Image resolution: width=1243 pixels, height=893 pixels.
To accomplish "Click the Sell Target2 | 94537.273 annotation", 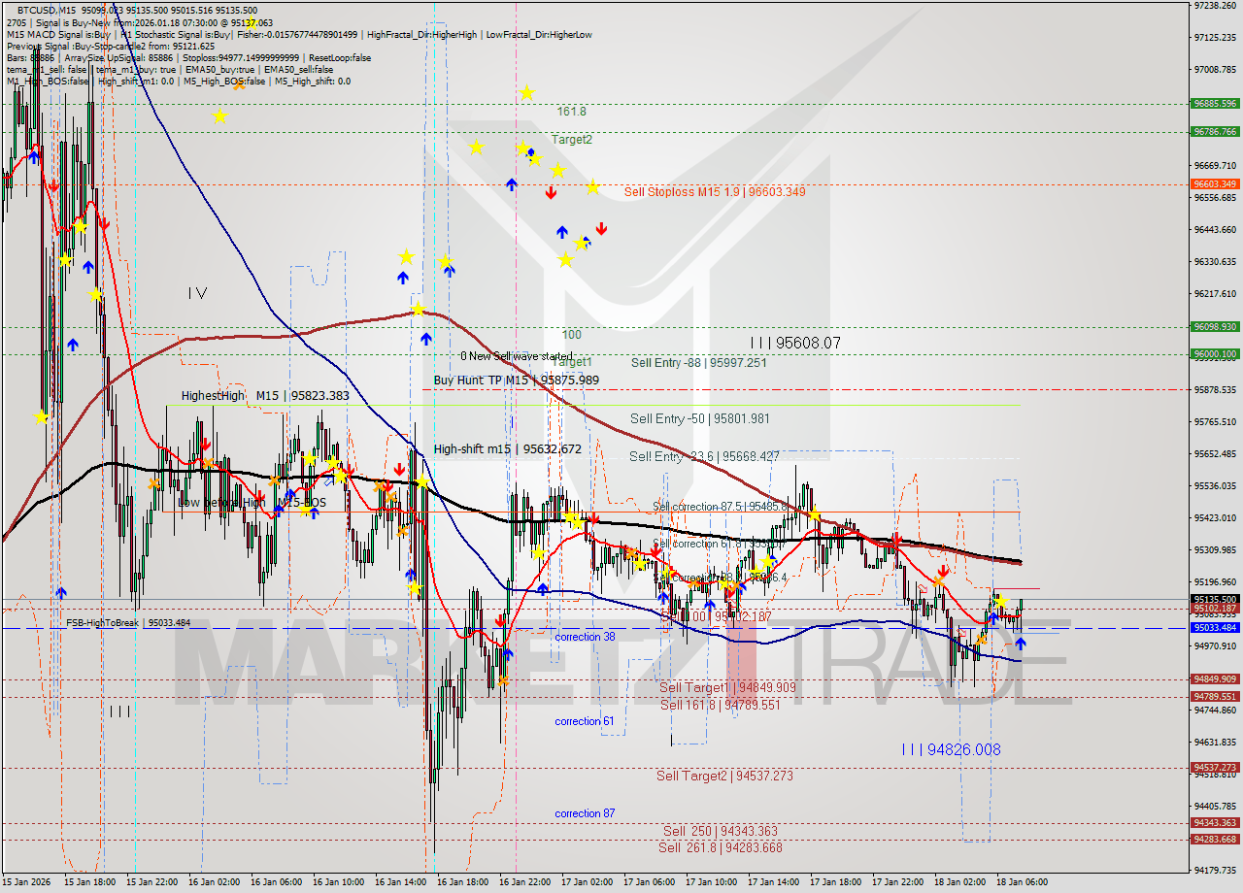I will [723, 777].
